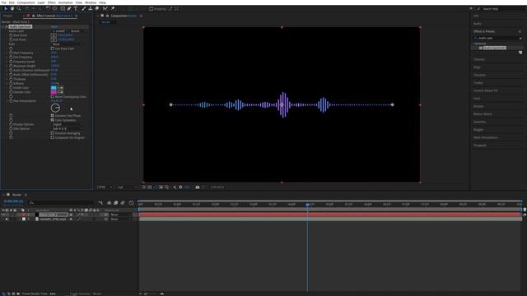The width and height of the screenshot is (527, 296).
Task: Open the Effect menu
Action: [51, 2]
